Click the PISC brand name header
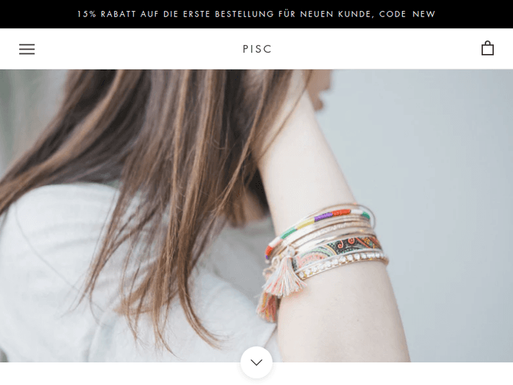The height and width of the screenshot is (385, 513). [257, 49]
